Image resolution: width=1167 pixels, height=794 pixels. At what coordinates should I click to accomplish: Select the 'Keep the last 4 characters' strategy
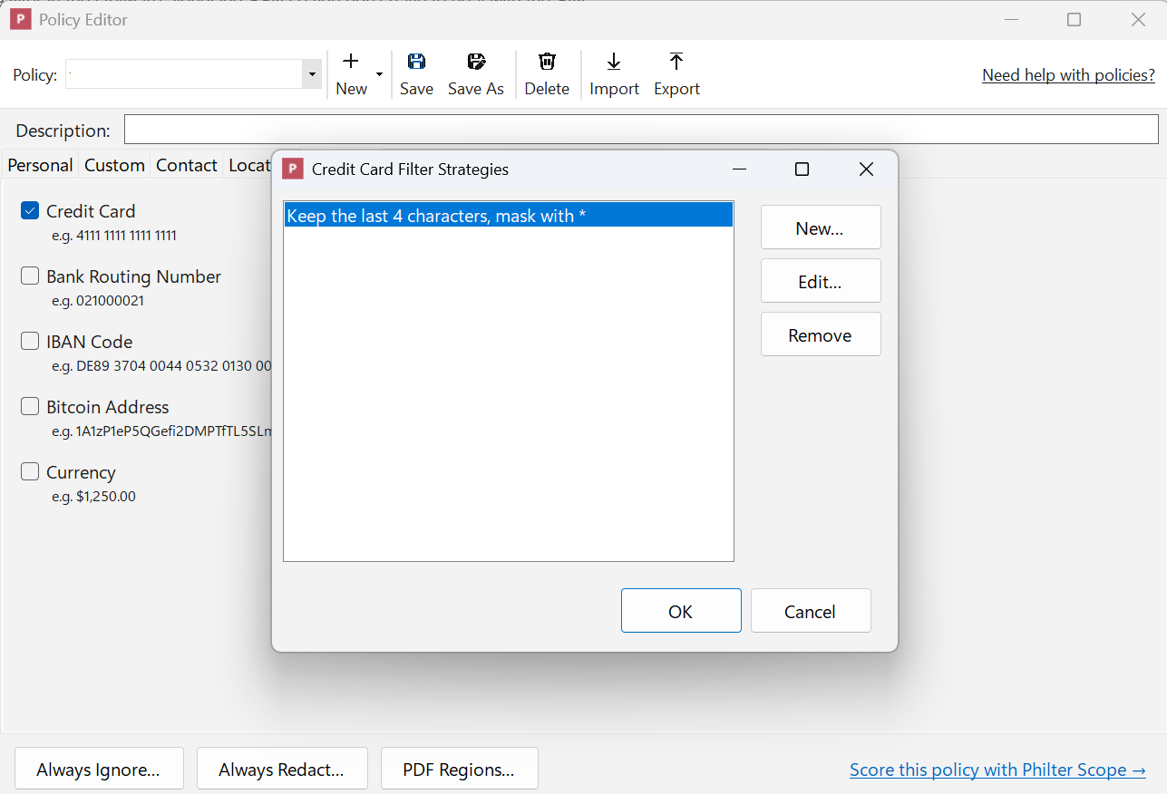click(508, 216)
